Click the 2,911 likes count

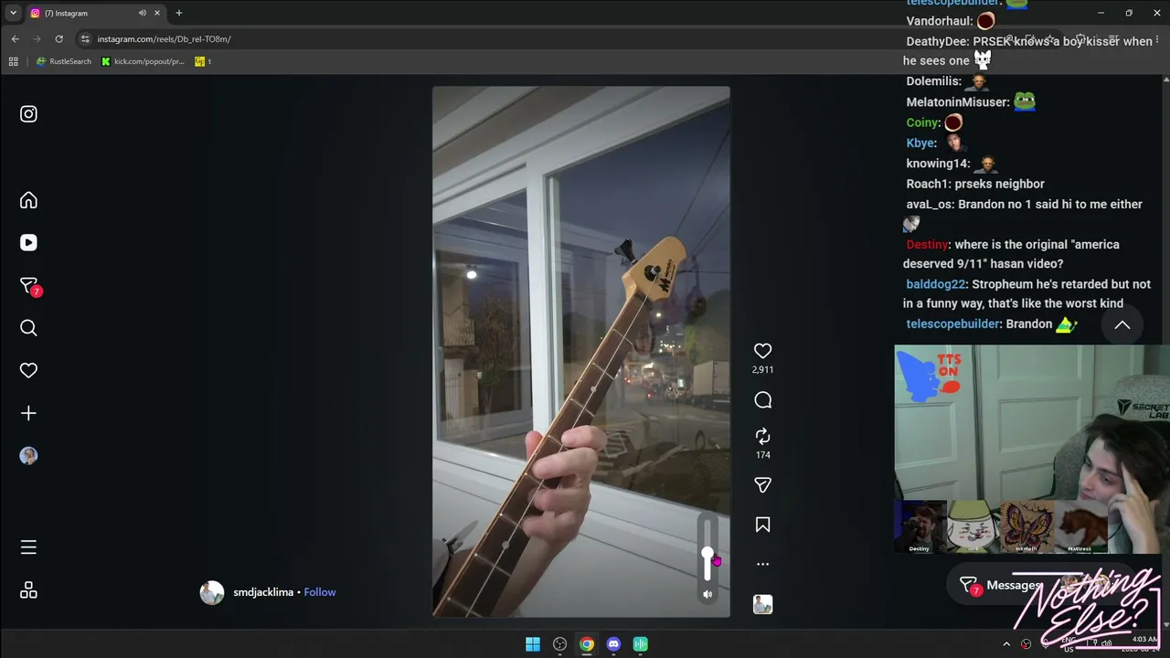[x=762, y=369]
